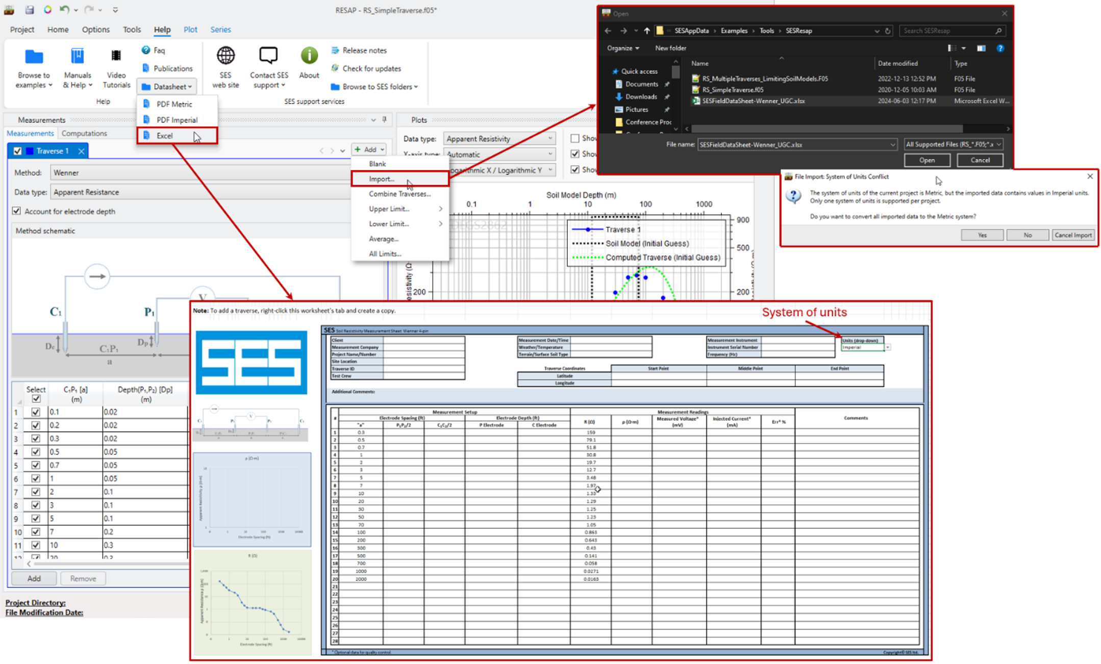The width and height of the screenshot is (1101, 664).
Task: Click Remove button under measurements table
Action: [x=83, y=578]
